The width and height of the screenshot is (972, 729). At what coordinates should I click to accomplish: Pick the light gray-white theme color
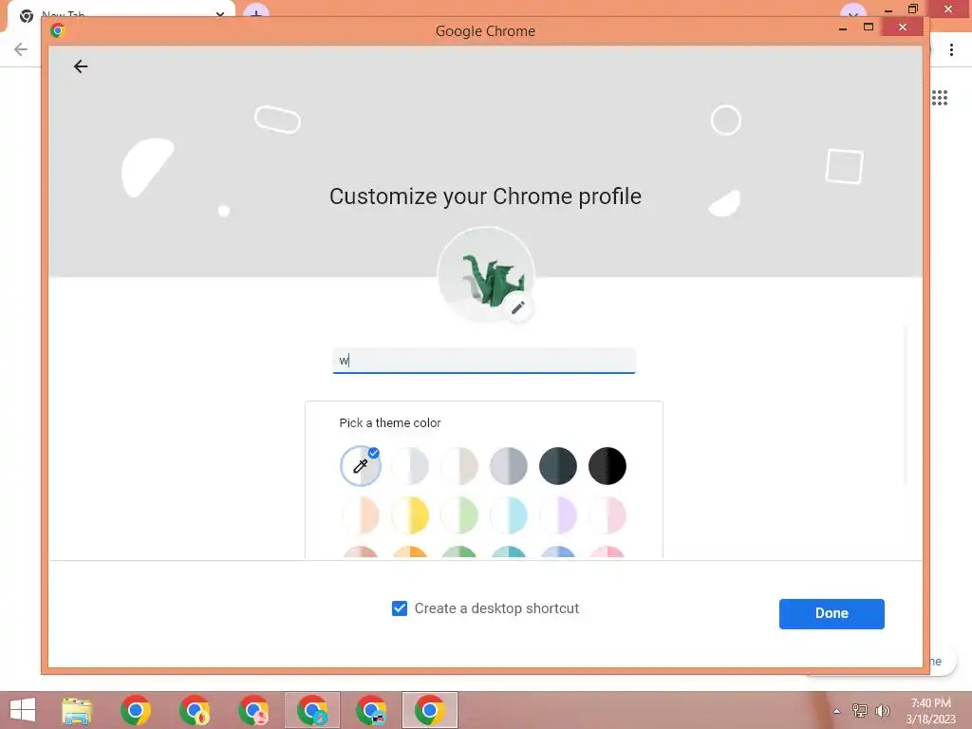point(410,466)
